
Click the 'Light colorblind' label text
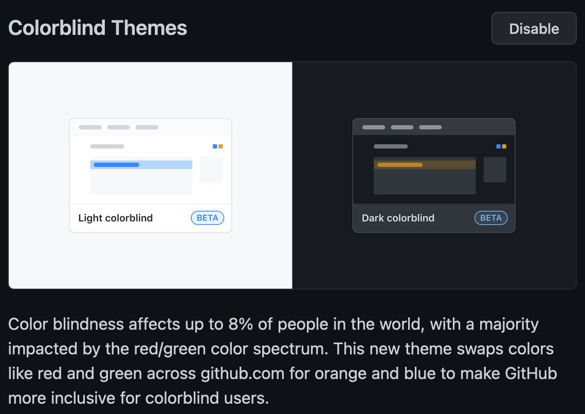tap(116, 218)
